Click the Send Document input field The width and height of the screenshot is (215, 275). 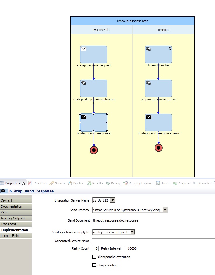tap(154, 220)
